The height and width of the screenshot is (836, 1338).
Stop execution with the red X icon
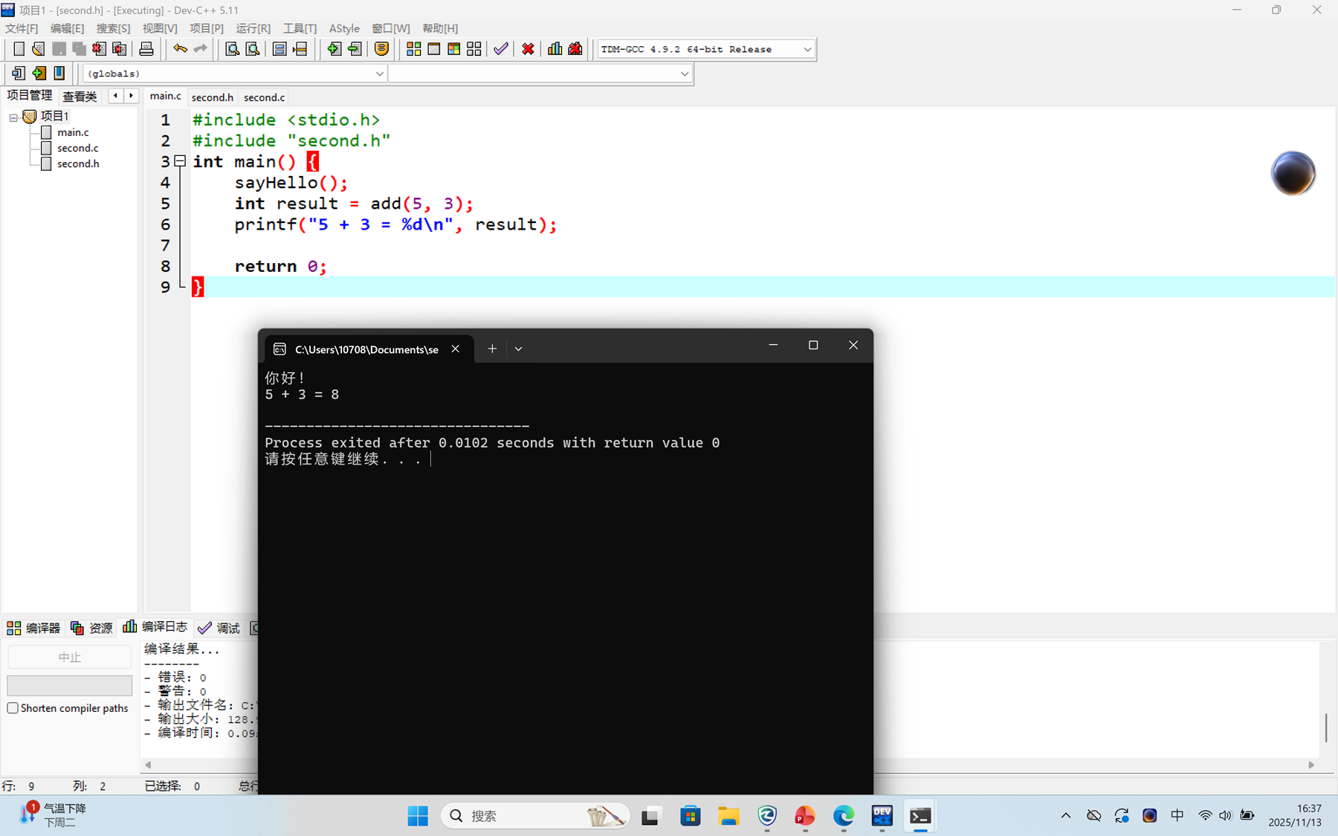pos(528,49)
